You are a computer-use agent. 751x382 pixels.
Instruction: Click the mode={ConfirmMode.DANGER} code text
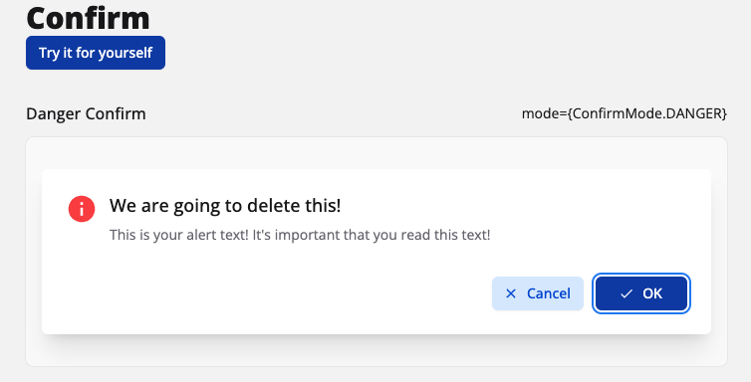tap(625, 113)
